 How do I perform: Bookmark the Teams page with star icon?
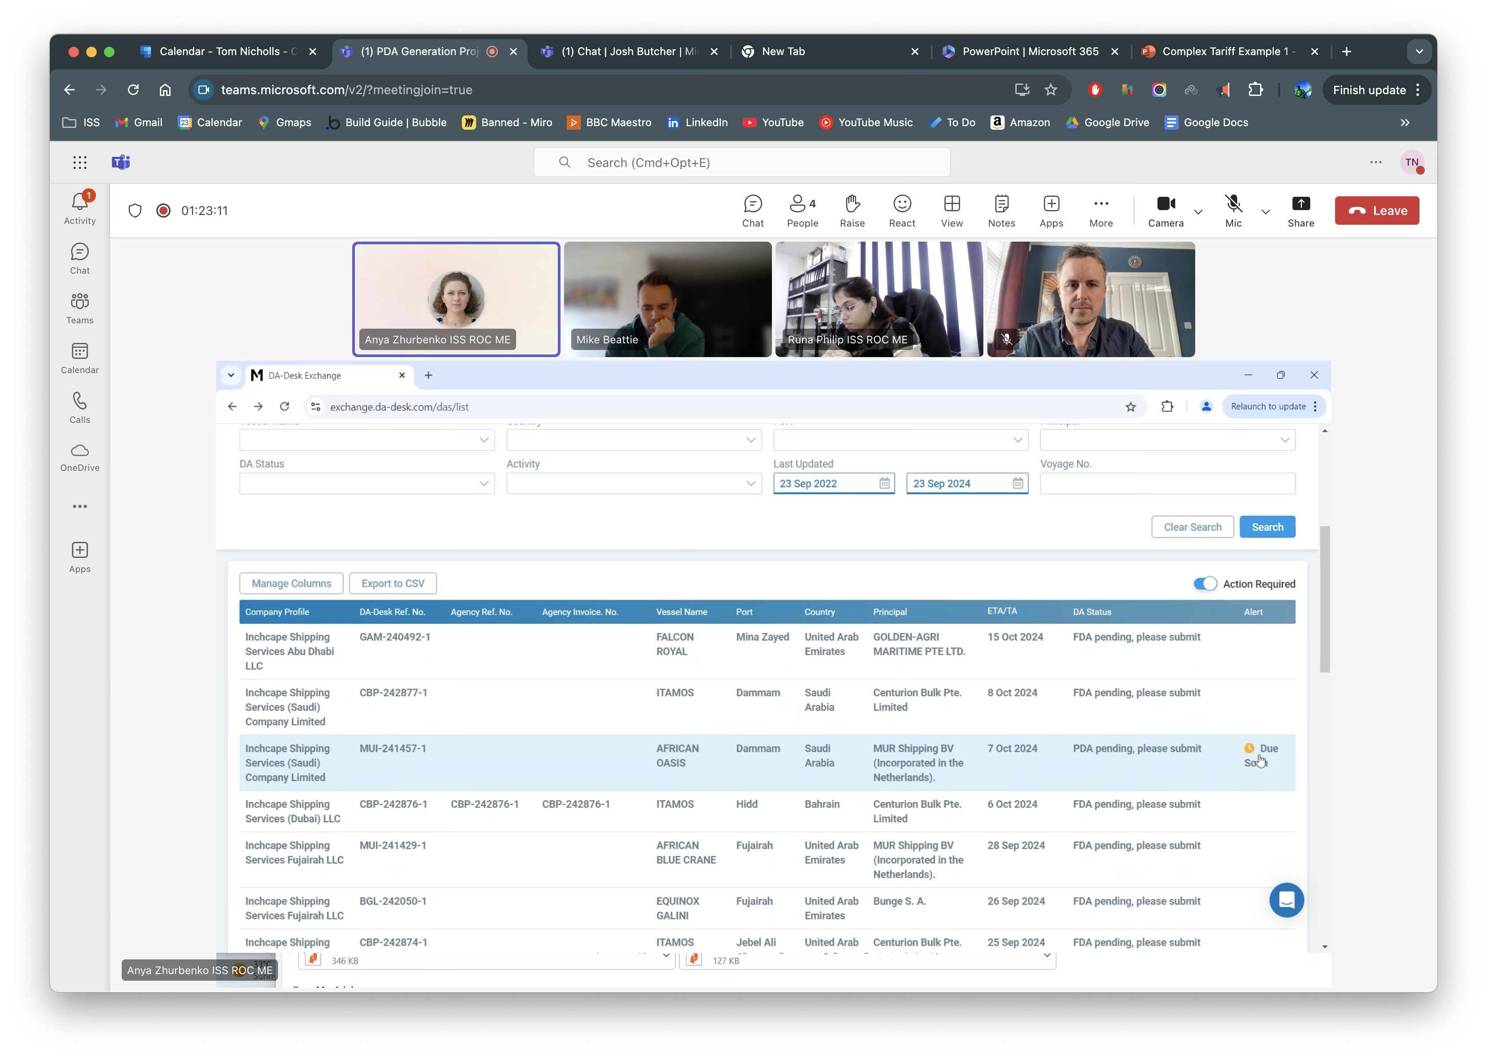[1050, 90]
